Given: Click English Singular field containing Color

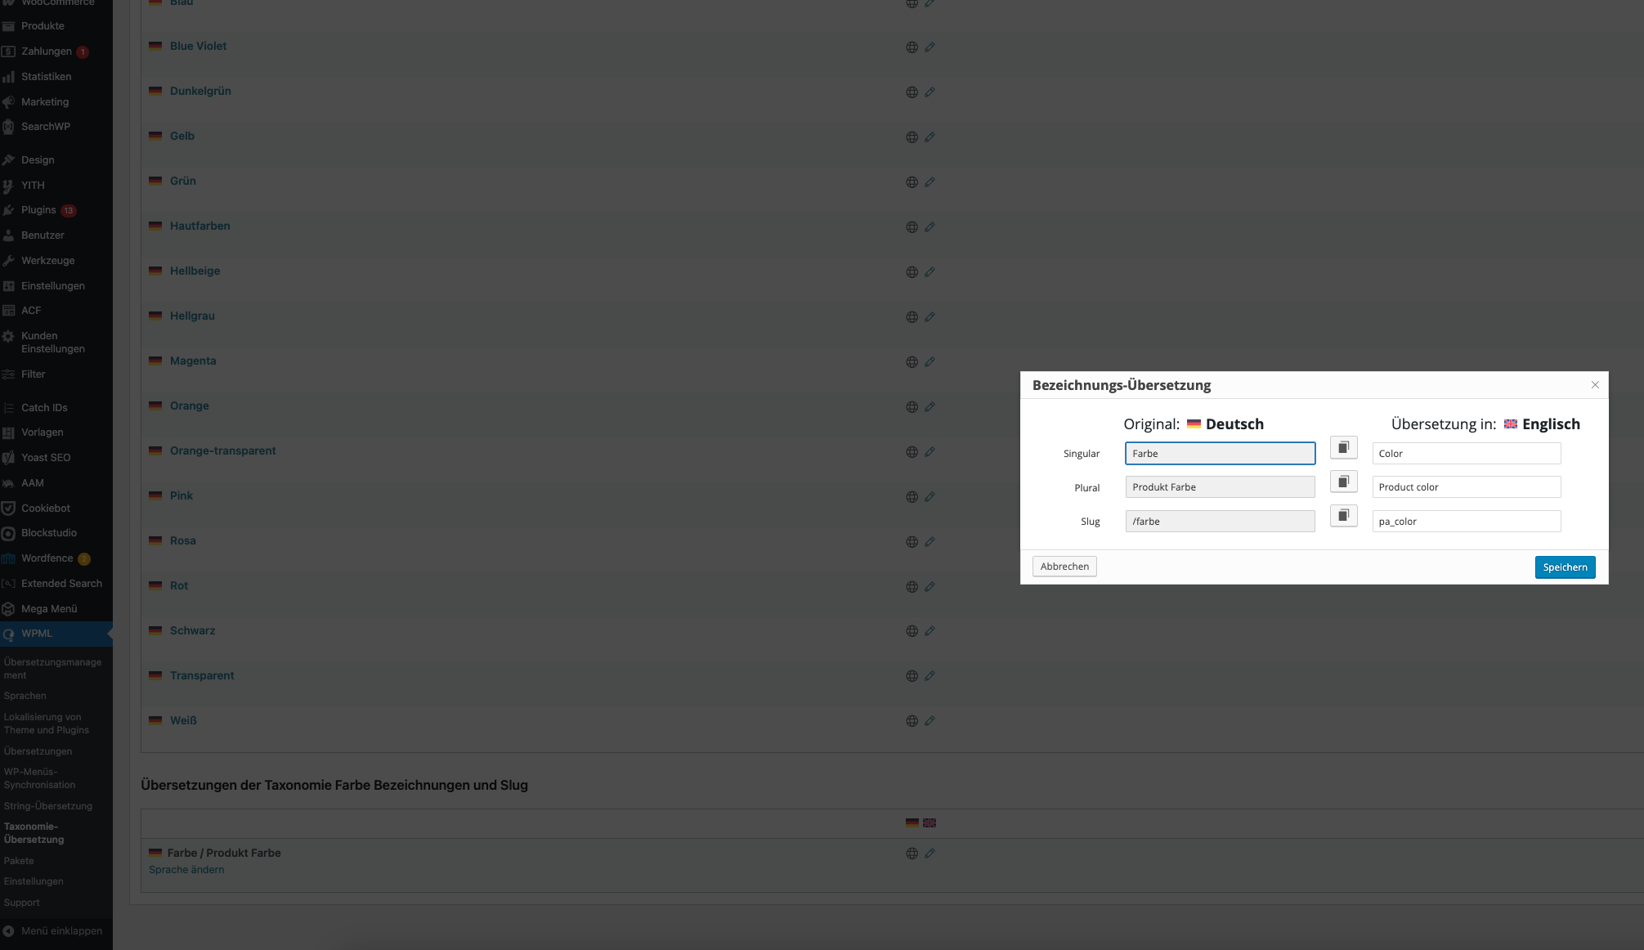Looking at the screenshot, I should click(x=1466, y=454).
